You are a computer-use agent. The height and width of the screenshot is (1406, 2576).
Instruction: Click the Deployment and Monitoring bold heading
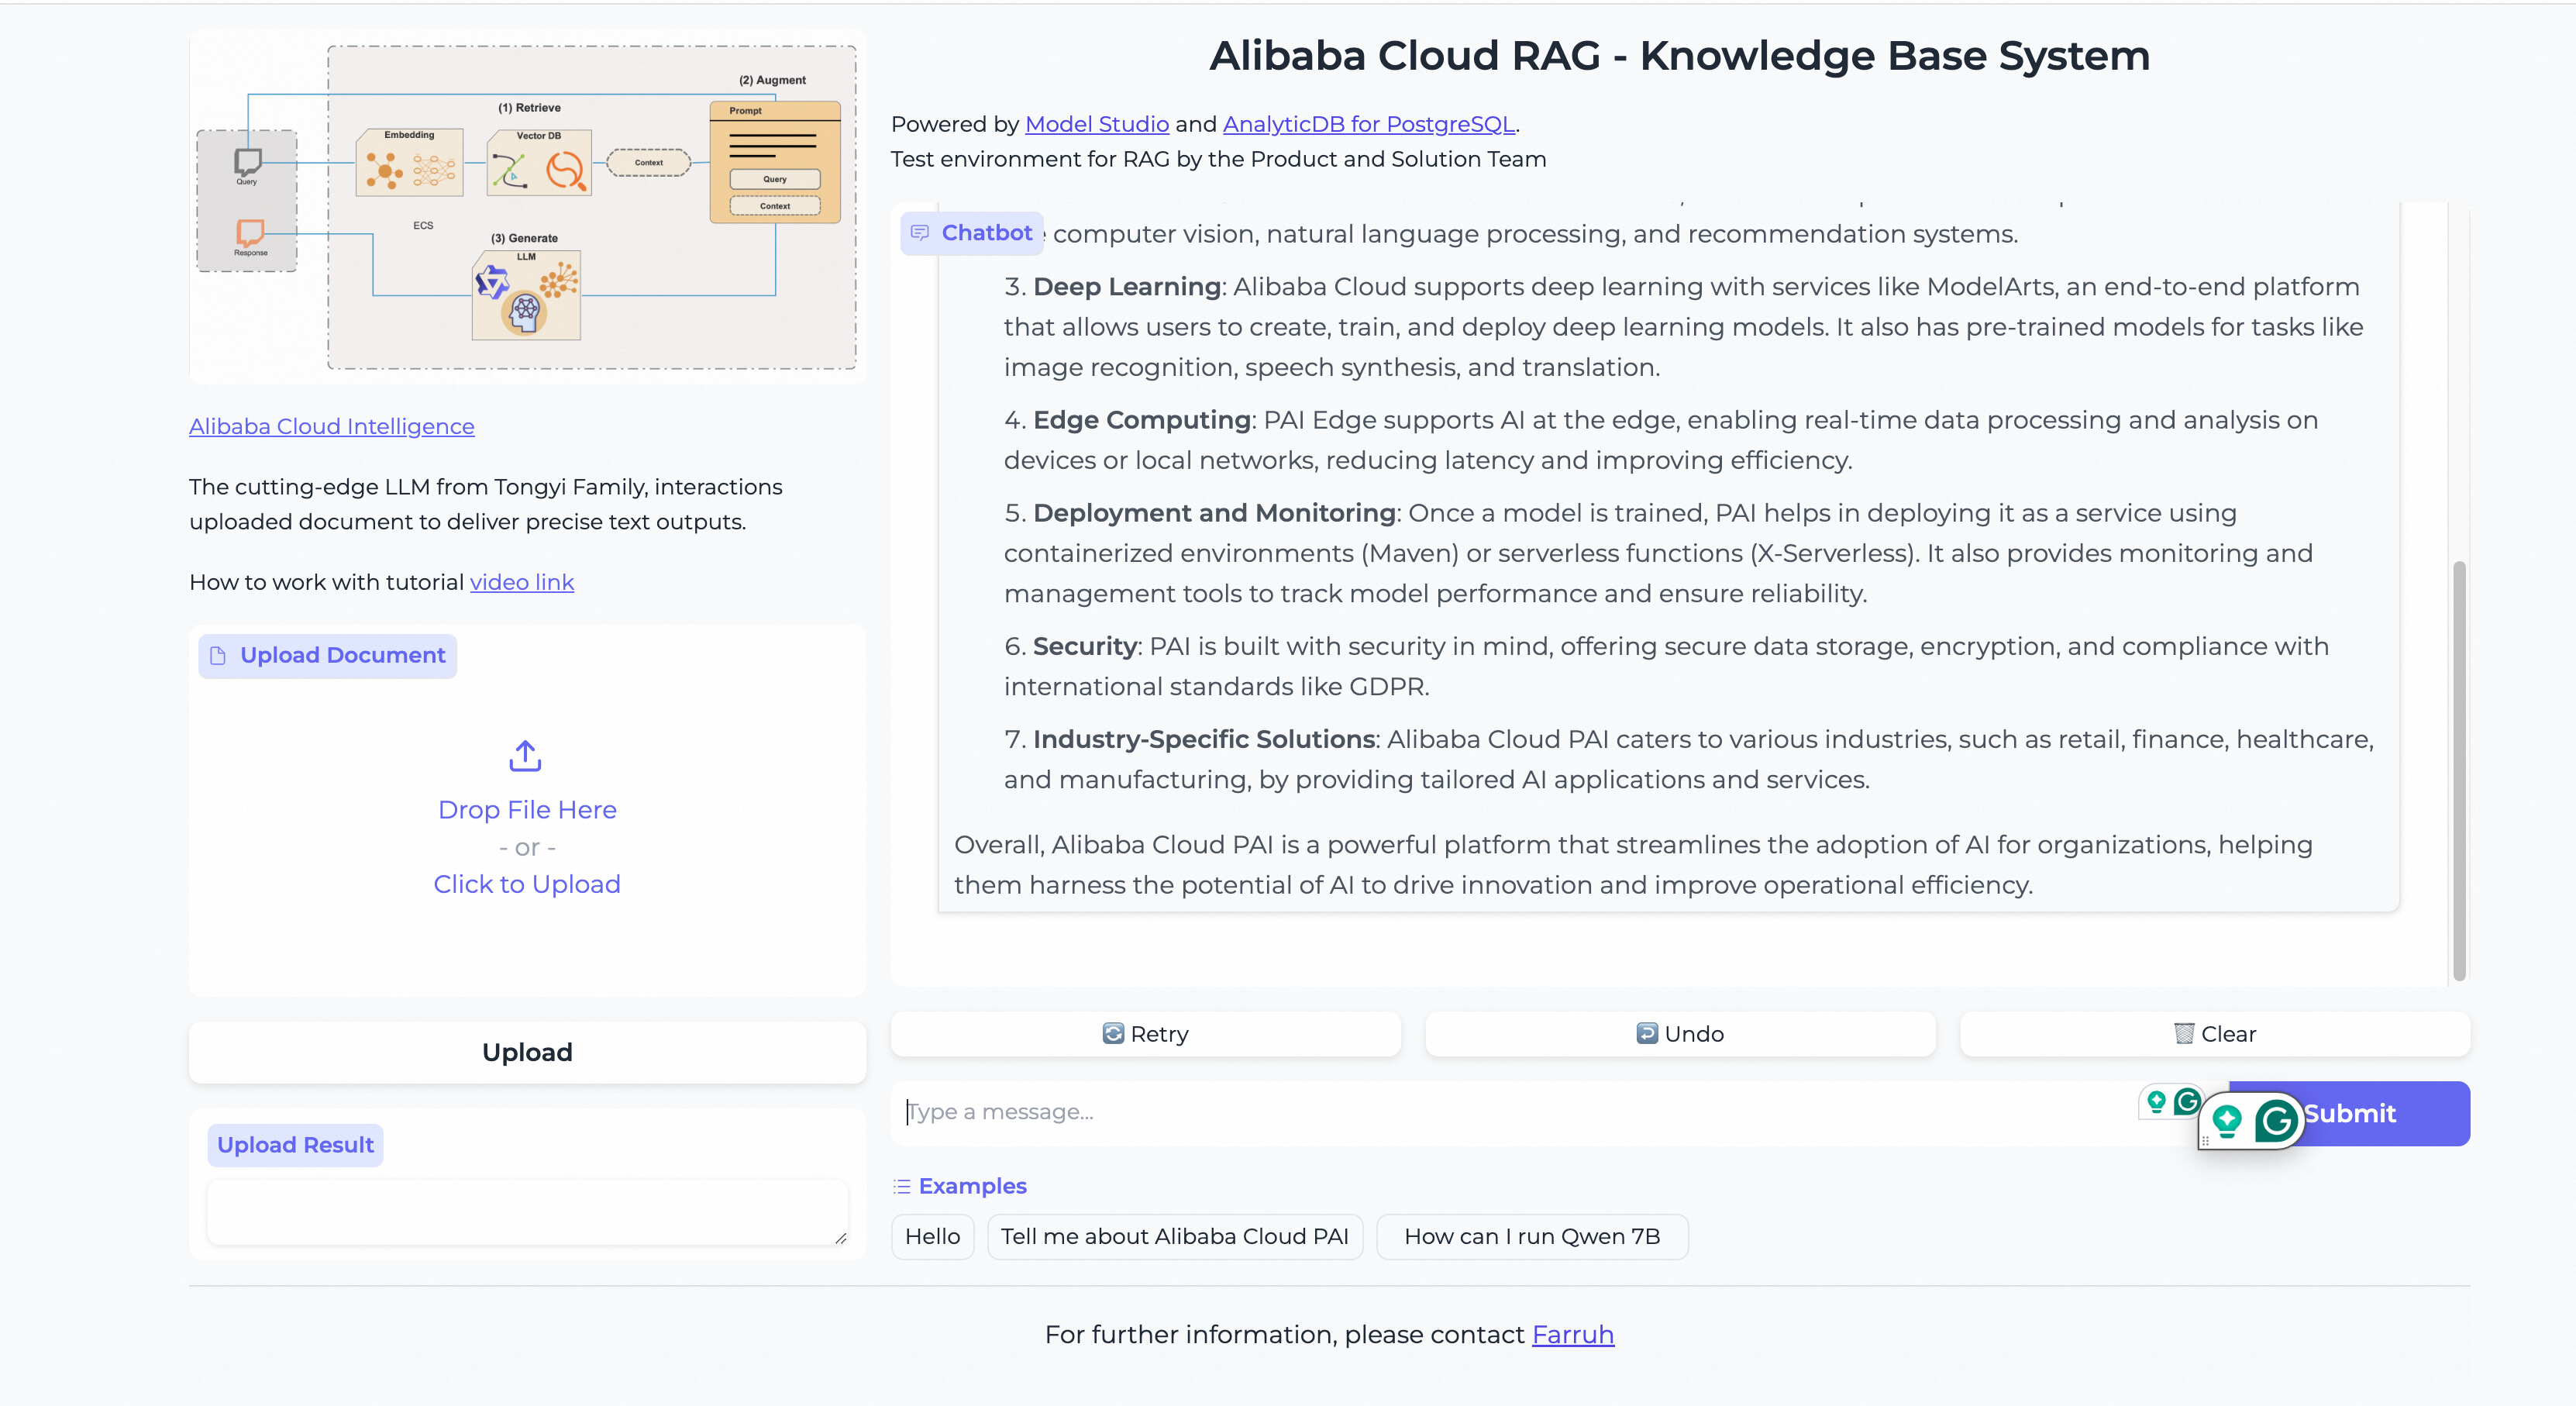point(1214,513)
